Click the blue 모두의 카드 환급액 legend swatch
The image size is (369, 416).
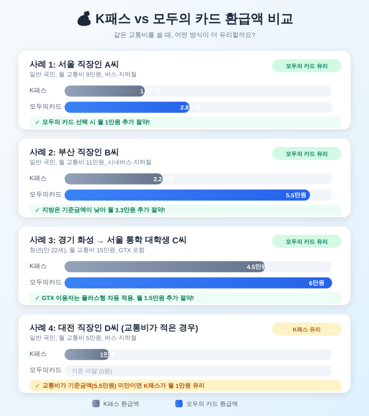(179, 403)
